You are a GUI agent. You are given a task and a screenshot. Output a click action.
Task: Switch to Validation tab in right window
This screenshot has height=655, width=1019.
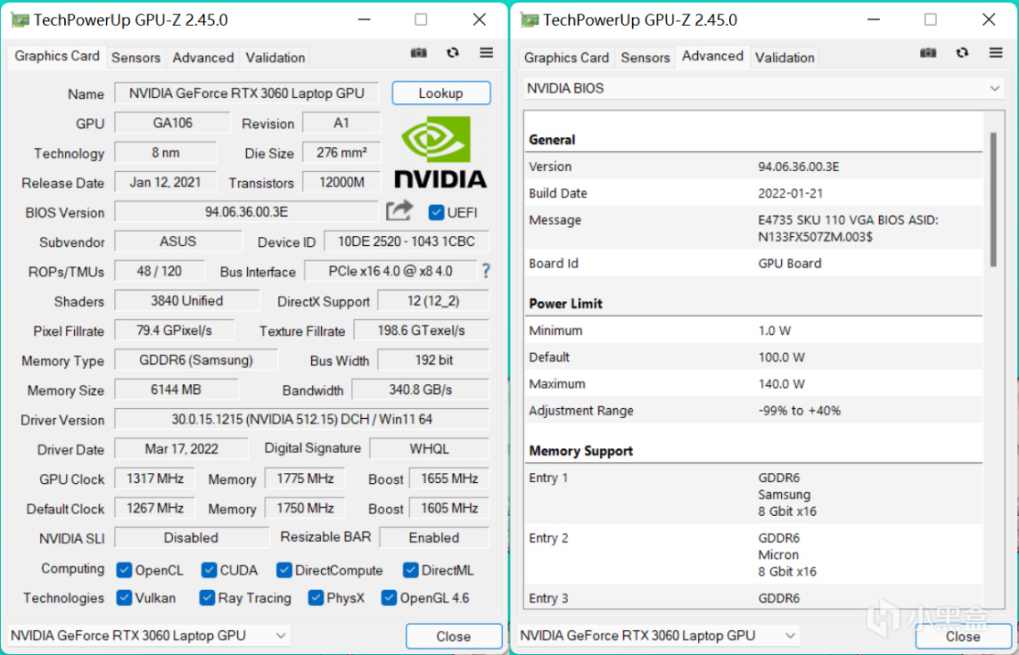pos(785,58)
